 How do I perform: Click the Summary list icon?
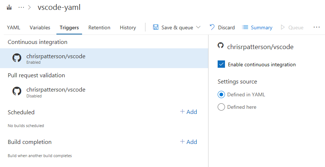click(x=245, y=27)
